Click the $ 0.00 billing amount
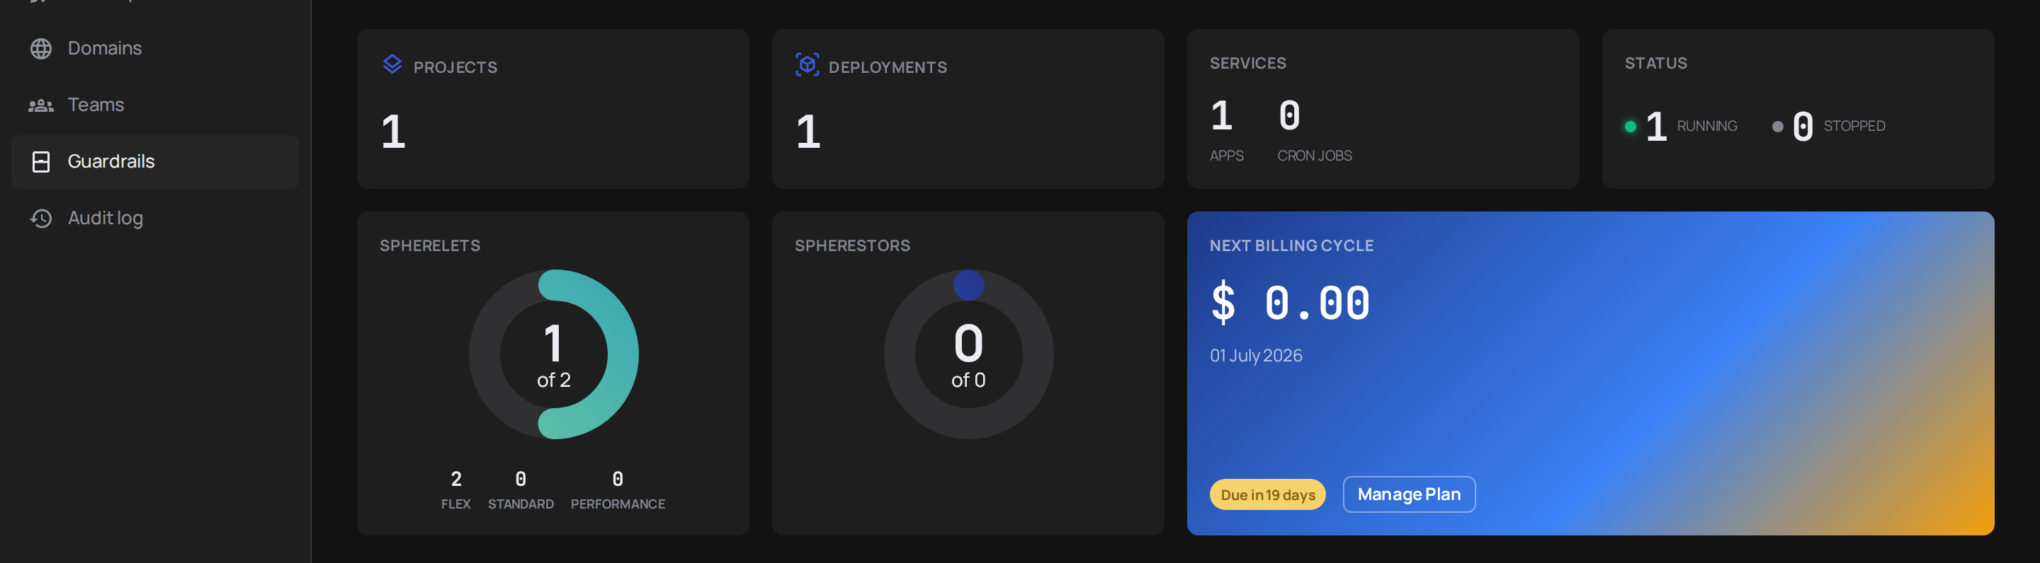 1290,302
